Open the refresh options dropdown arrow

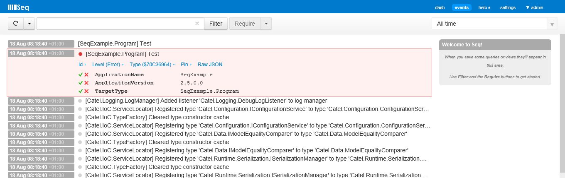[x=29, y=24]
